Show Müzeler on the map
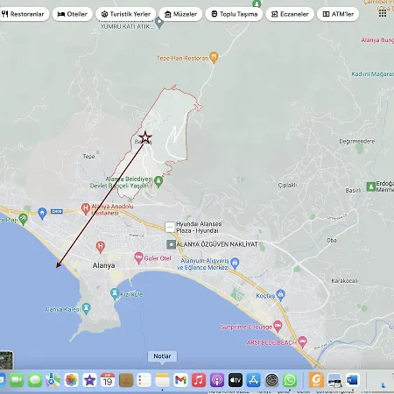 (180, 14)
